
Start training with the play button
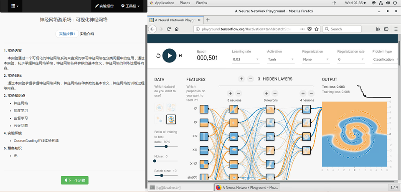pyautogui.click(x=169, y=56)
